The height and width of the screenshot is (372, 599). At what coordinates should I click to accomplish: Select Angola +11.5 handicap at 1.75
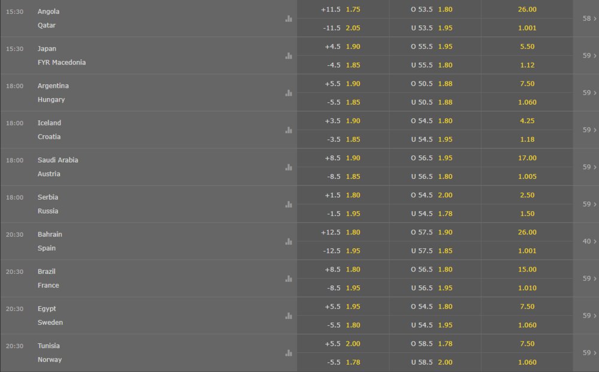click(343, 9)
